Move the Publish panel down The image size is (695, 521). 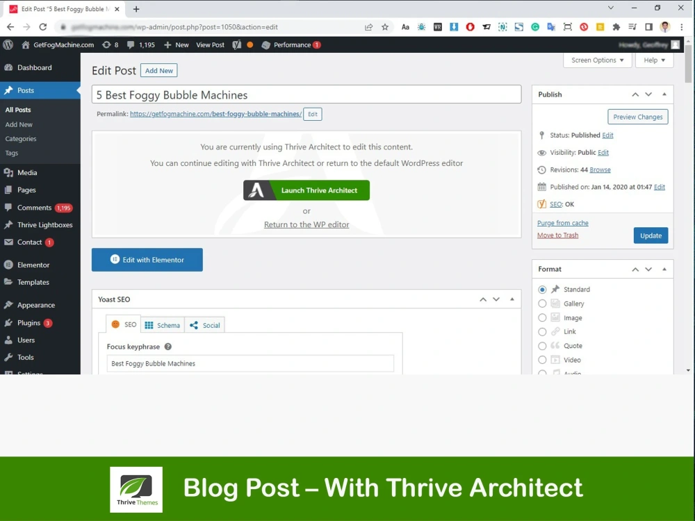click(x=648, y=94)
